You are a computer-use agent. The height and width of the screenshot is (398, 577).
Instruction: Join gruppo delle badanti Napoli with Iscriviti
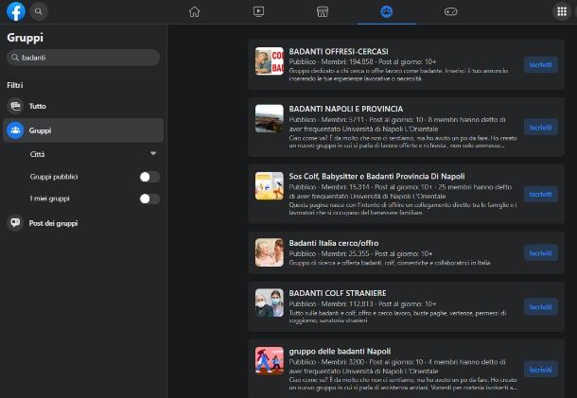coord(540,370)
